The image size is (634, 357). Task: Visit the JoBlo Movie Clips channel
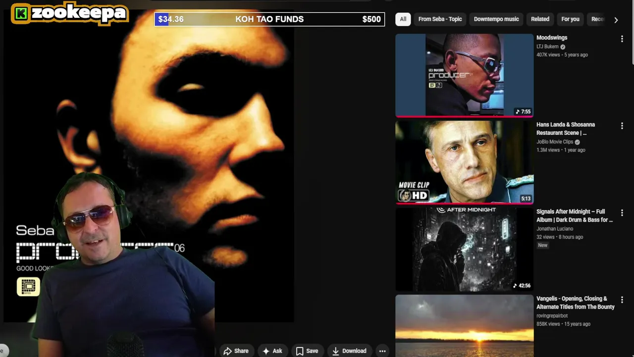(x=555, y=142)
